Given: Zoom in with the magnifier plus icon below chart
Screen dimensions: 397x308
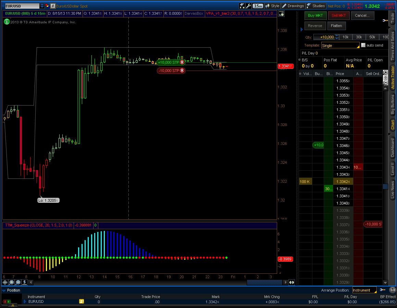Looking at the screenshot, I should pos(11,282).
